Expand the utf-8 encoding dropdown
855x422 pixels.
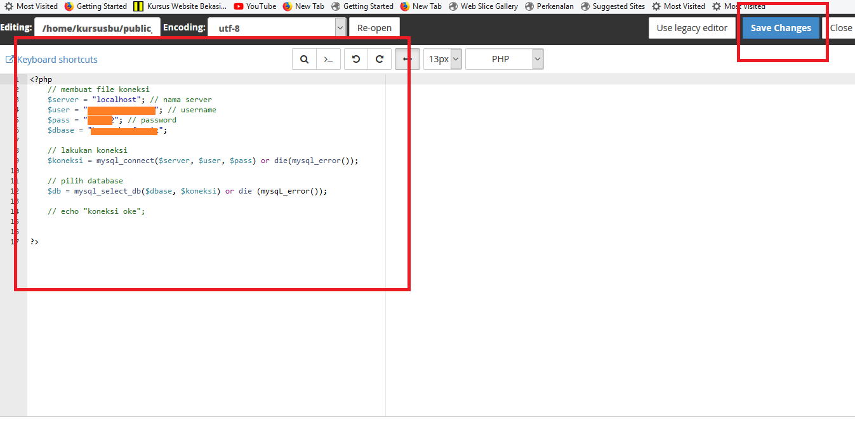[x=340, y=28]
